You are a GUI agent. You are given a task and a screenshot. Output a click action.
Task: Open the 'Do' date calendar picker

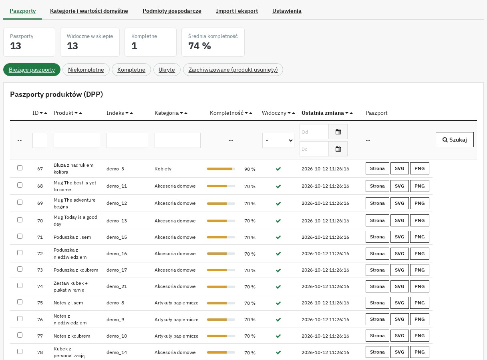(338, 149)
